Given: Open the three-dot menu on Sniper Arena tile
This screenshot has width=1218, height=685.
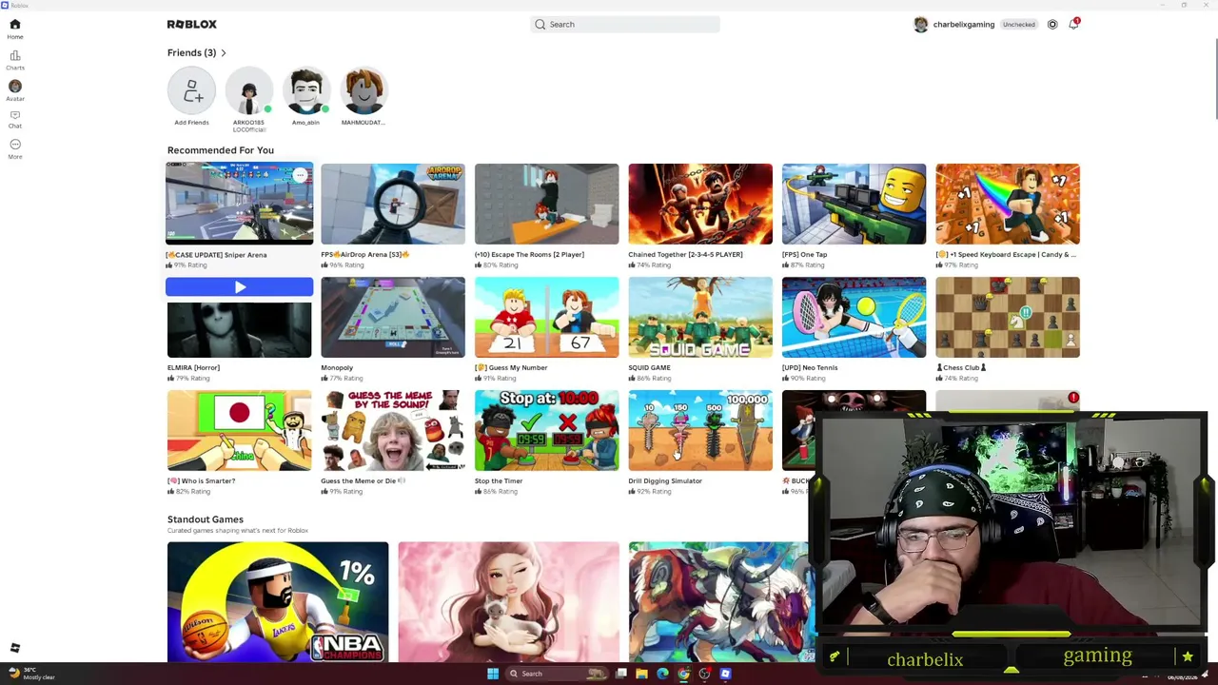Looking at the screenshot, I should point(300,175).
